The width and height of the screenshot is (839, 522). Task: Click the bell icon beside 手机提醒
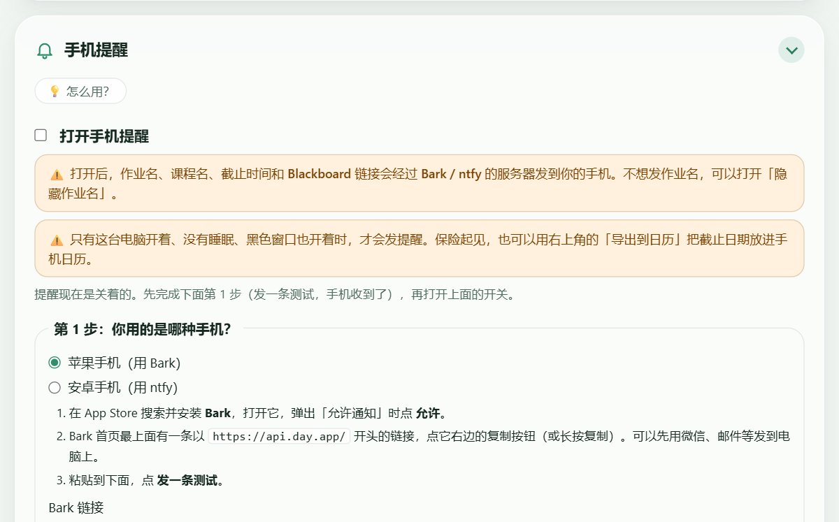click(x=45, y=51)
